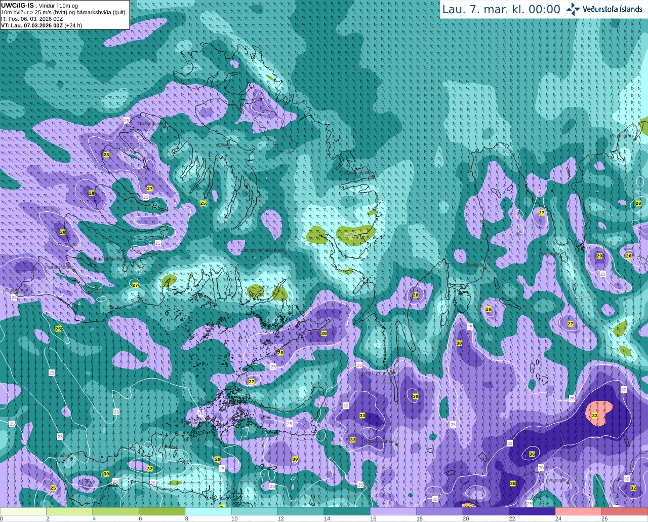Click the Gufuskálar station label
This screenshot has width=648, height=522.
click(59, 455)
